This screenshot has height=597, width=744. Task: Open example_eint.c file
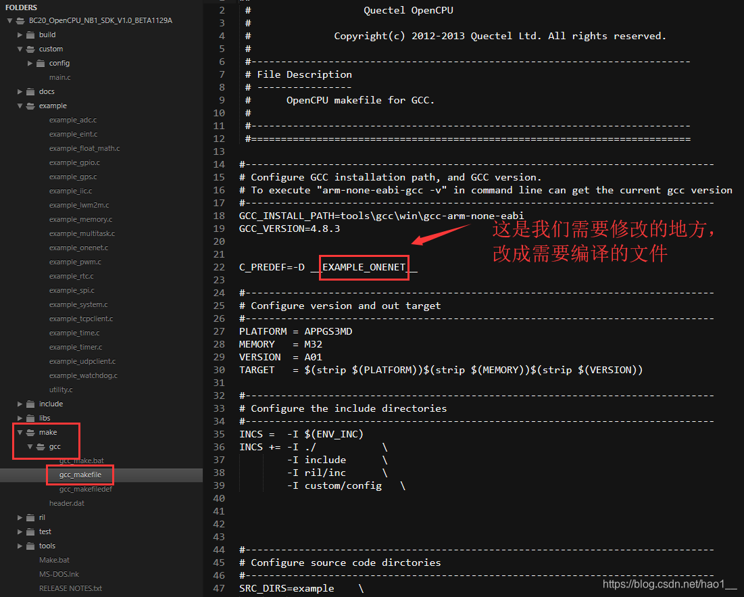pos(74,135)
